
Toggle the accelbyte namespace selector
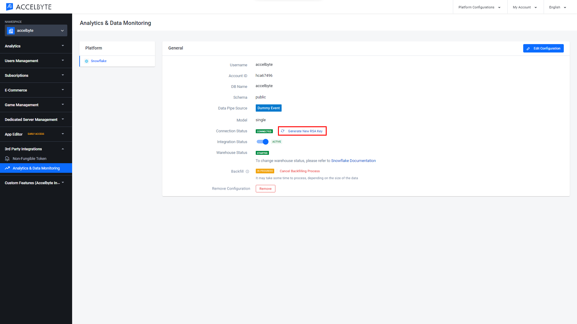pos(36,31)
